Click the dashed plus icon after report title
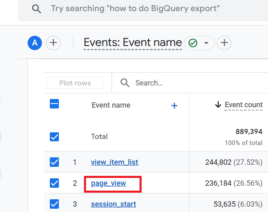This screenshot has height=212, width=268. click(x=224, y=42)
